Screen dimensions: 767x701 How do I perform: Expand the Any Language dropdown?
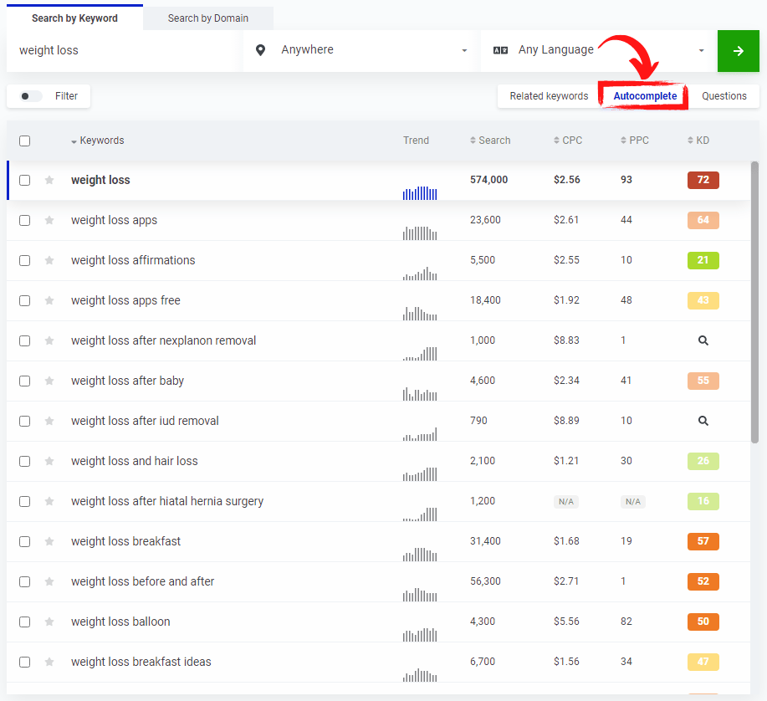click(598, 50)
